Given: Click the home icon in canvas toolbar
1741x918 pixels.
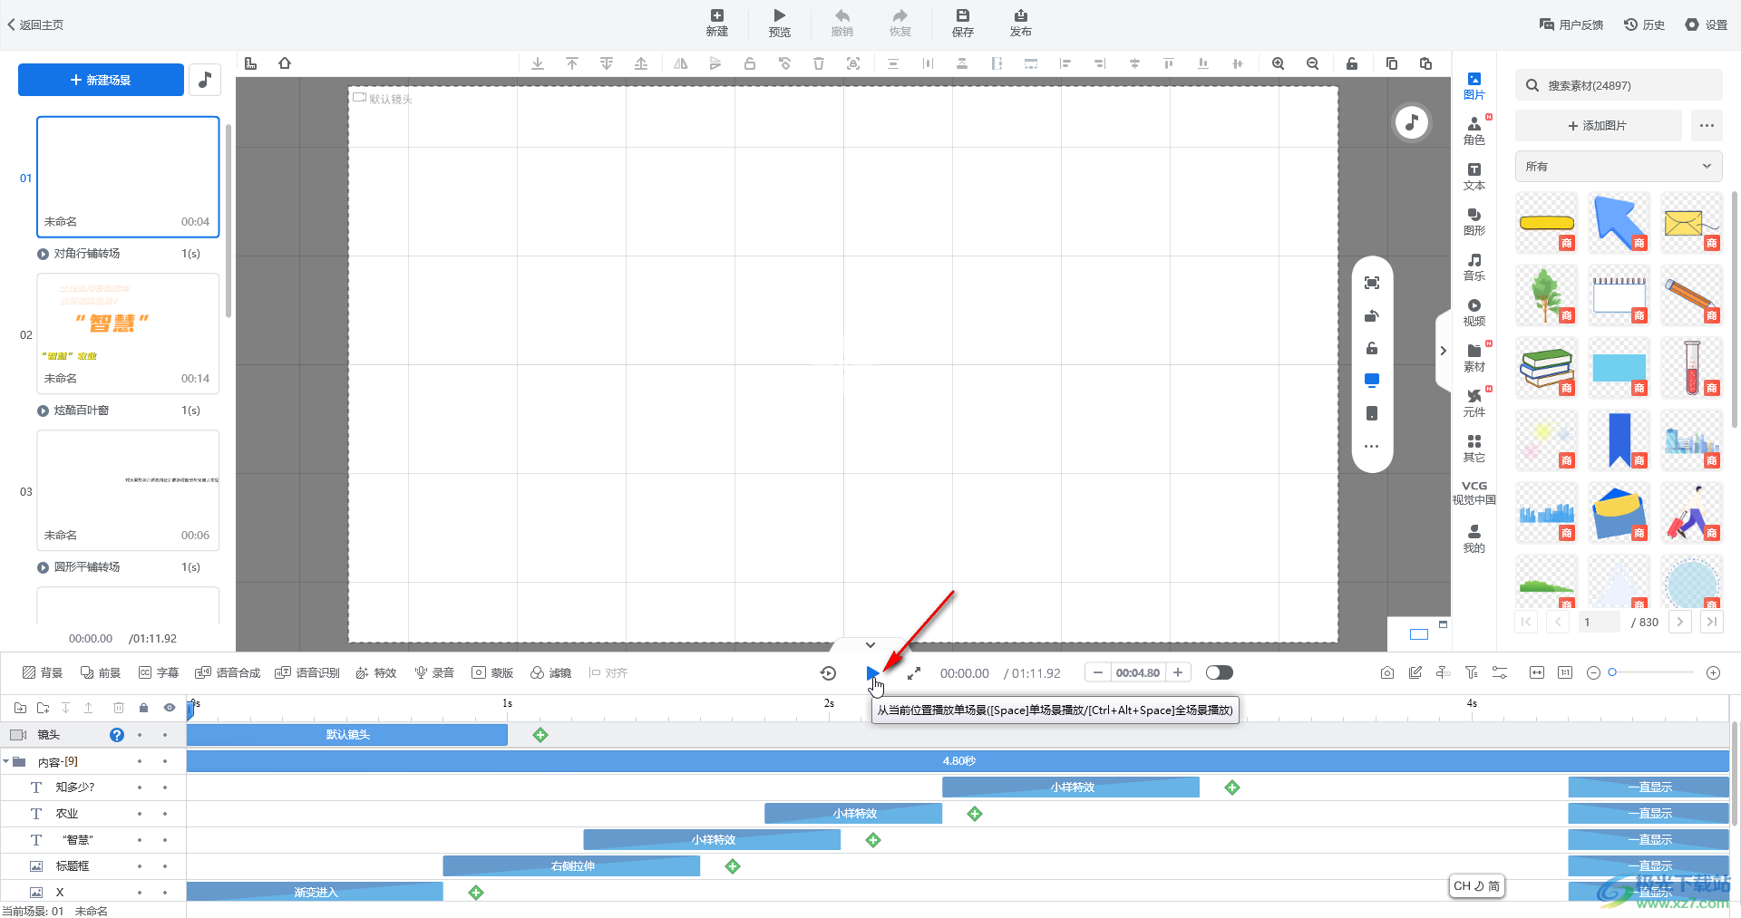Looking at the screenshot, I should point(285,63).
